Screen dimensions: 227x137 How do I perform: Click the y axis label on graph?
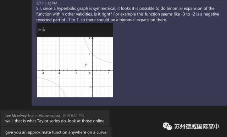86,65
